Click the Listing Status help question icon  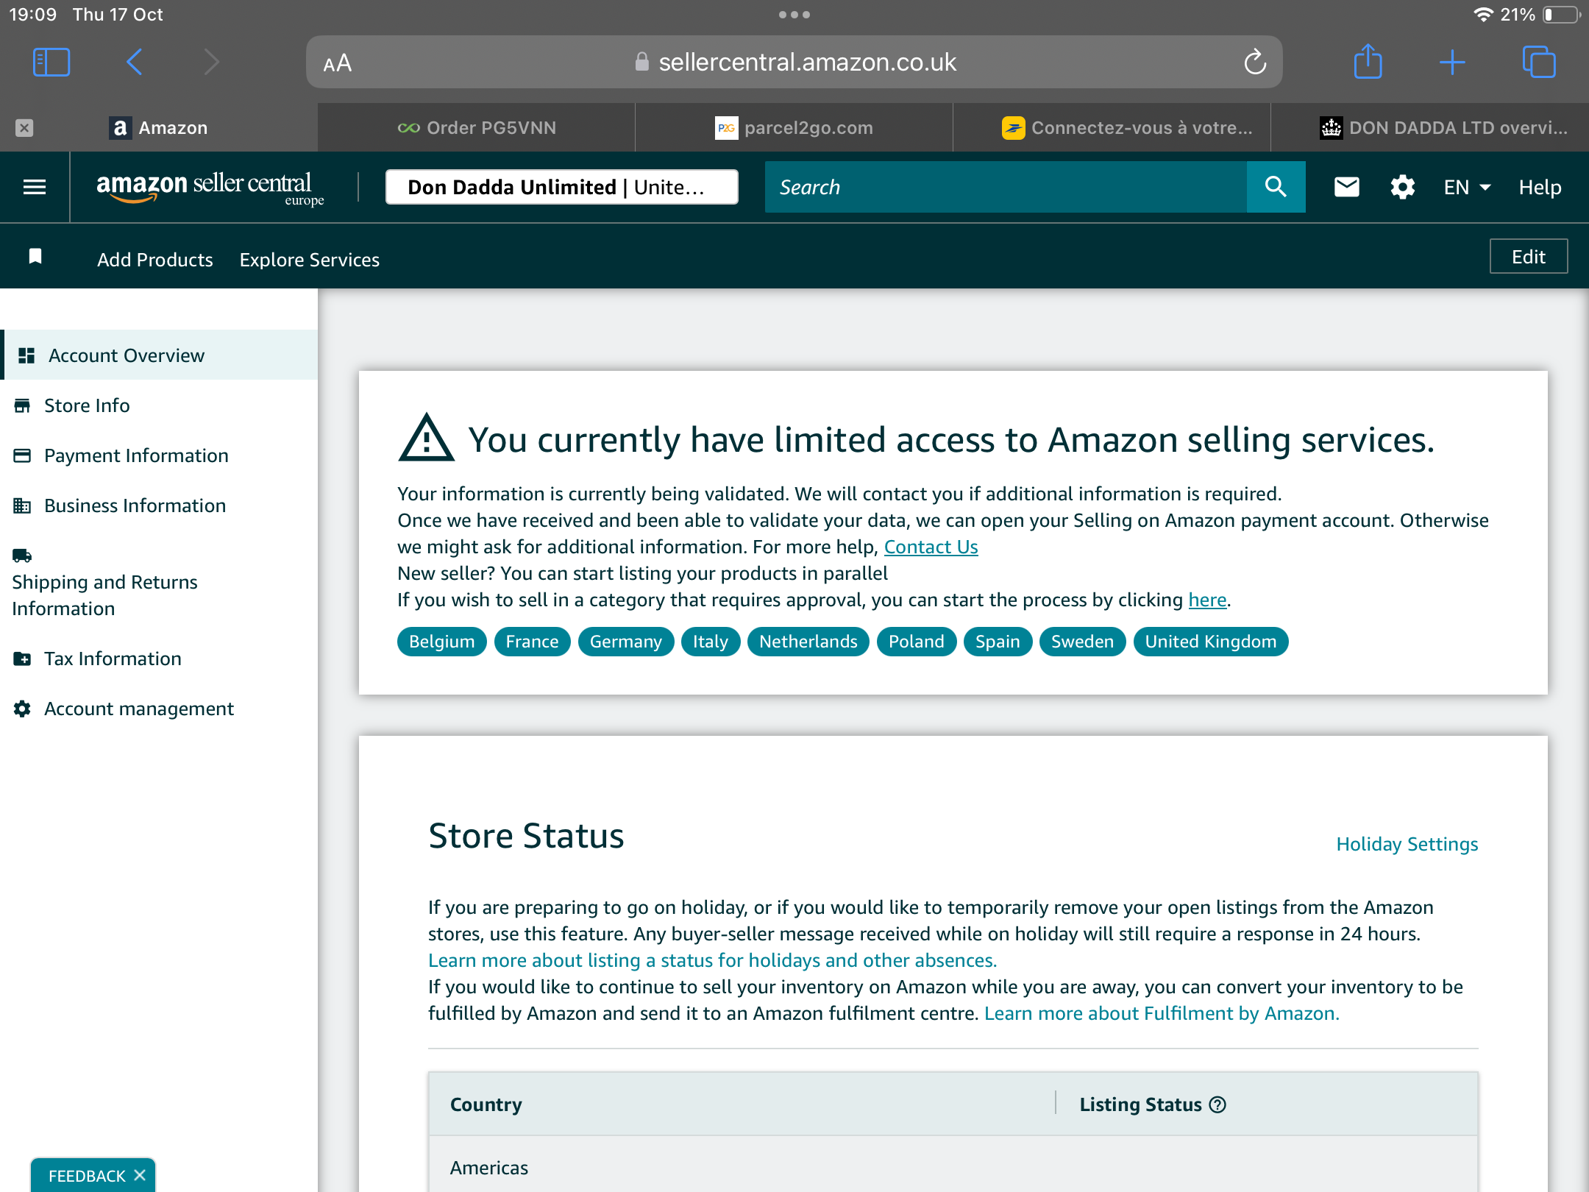(1217, 1104)
